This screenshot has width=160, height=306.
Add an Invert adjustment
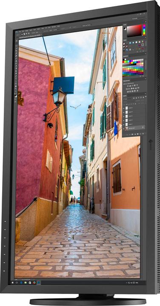pos(128,92)
